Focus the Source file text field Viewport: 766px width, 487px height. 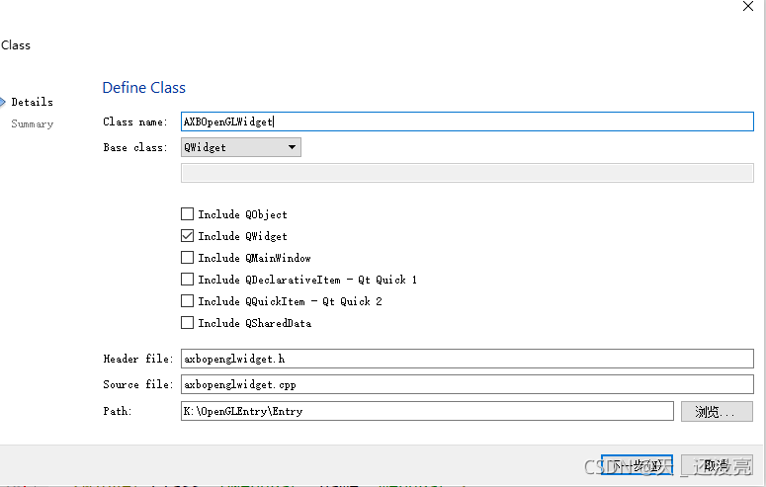click(x=467, y=384)
